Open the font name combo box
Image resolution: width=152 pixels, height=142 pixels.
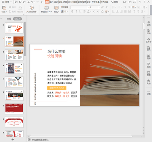click(80, 7)
